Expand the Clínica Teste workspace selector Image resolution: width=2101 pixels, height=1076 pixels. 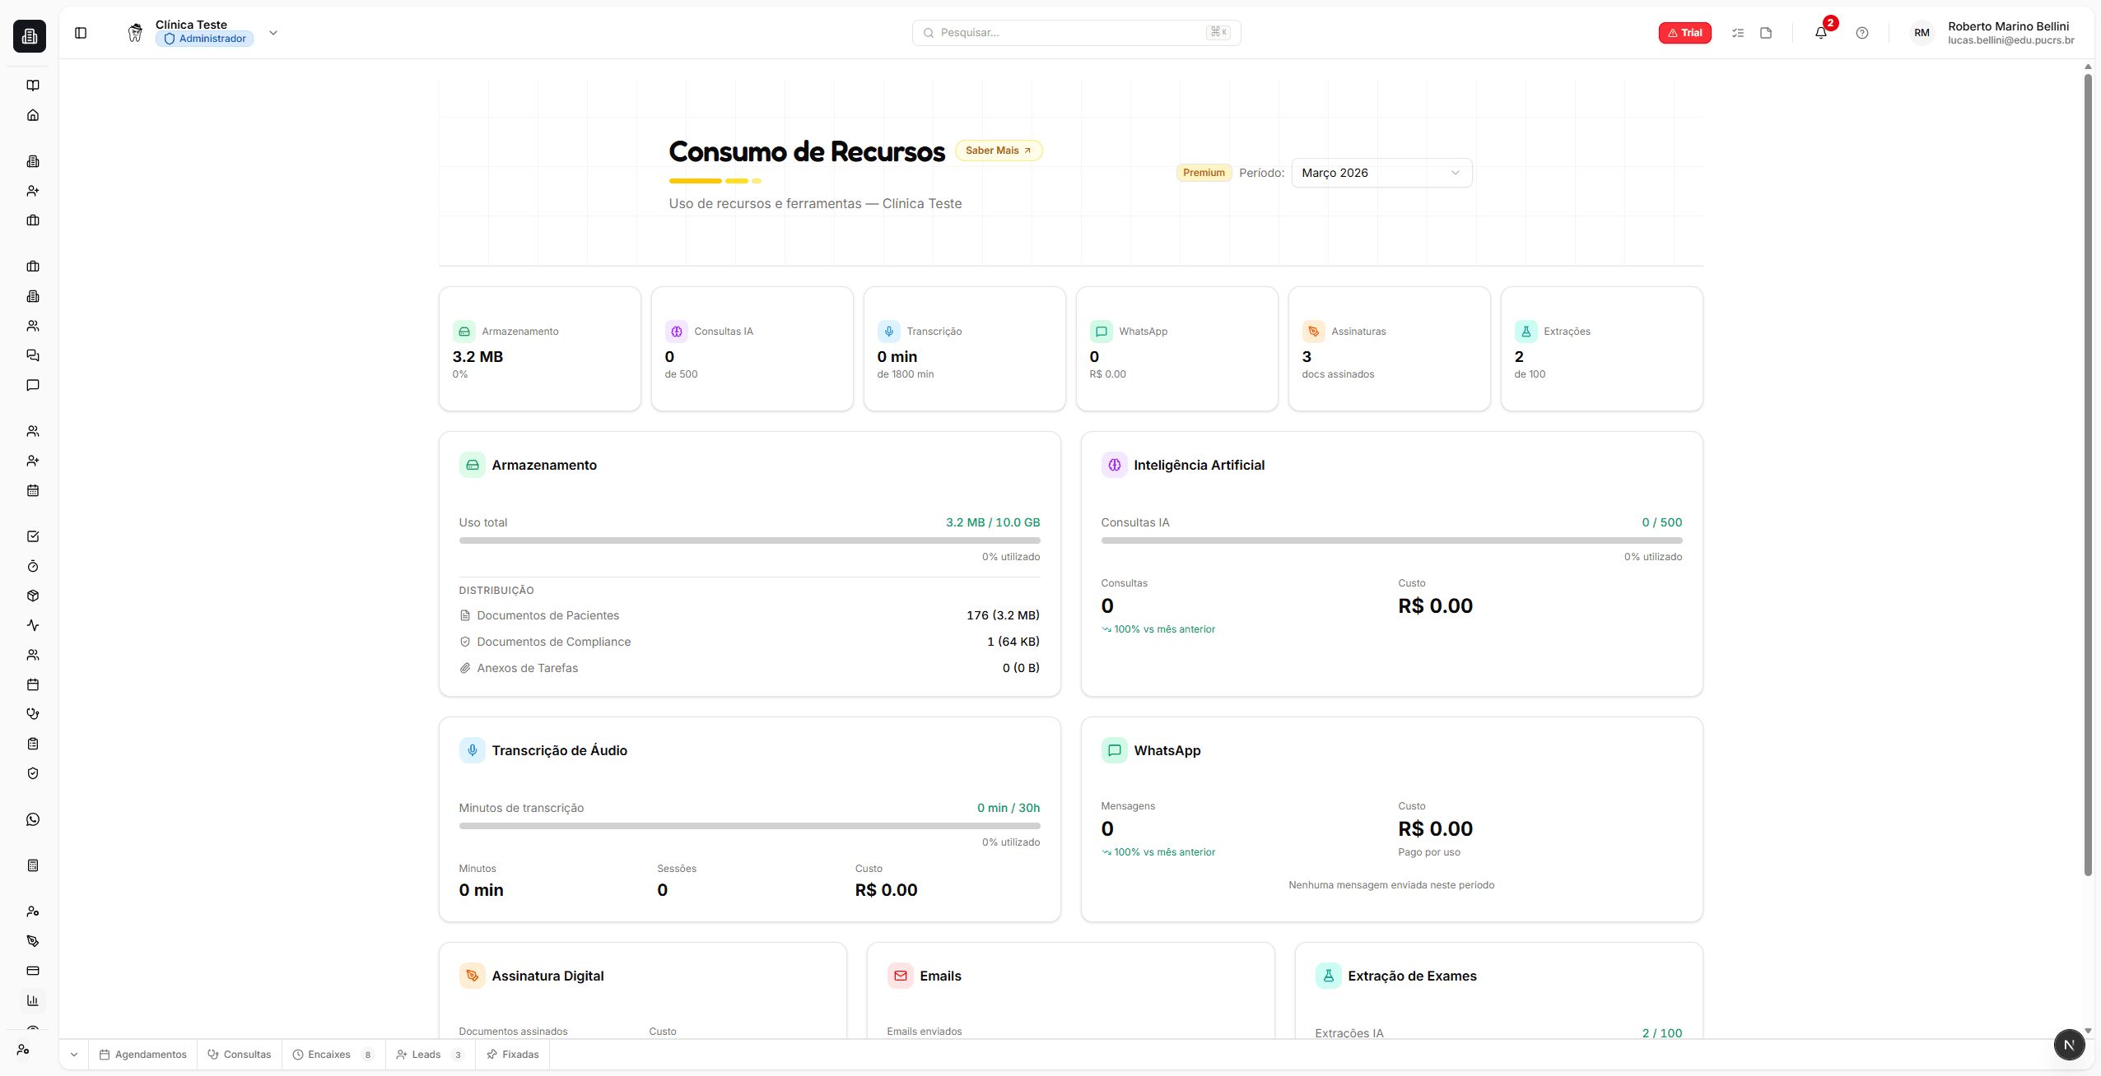click(273, 33)
